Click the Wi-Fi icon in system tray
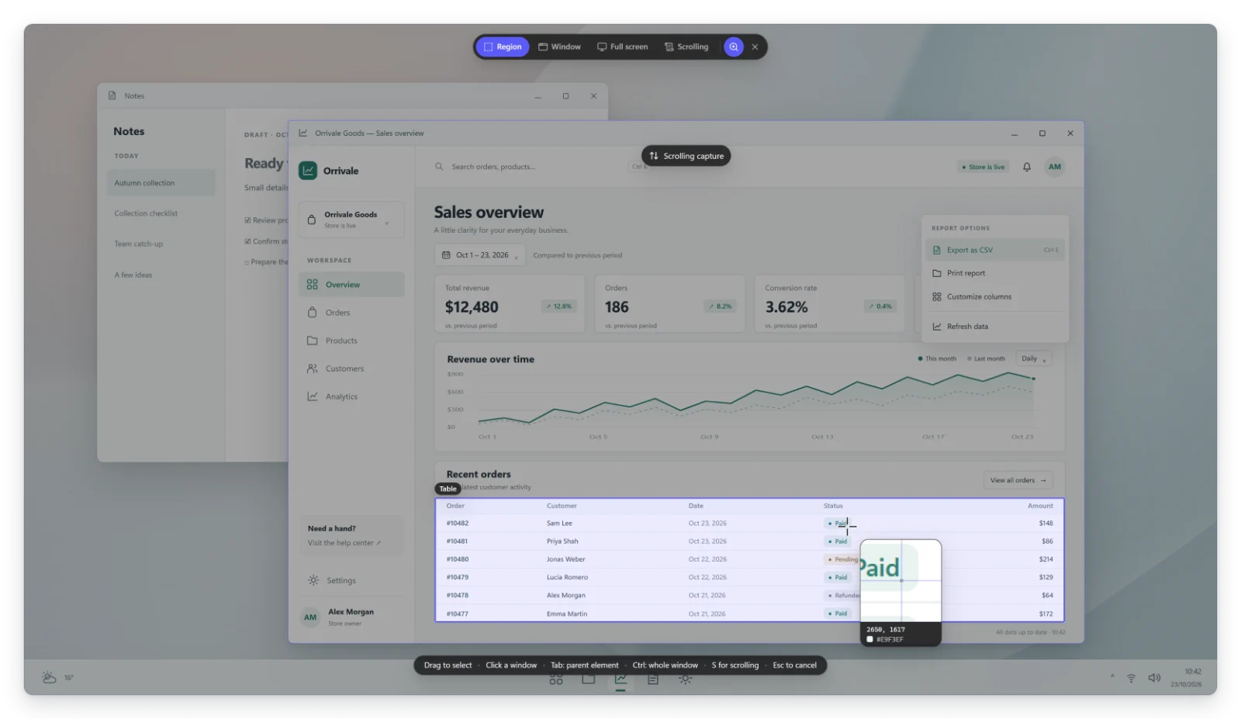The width and height of the screenshot is (1241, 719). coord(1132,678)
